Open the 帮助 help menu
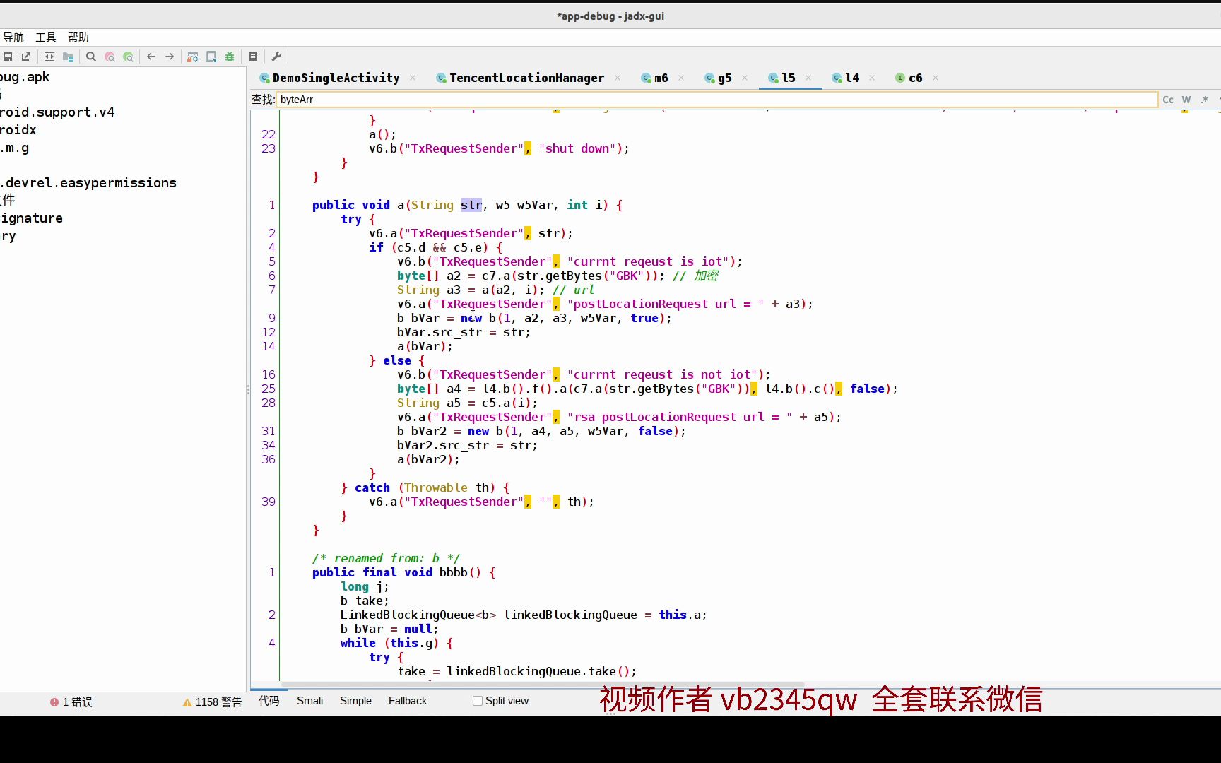The image size is (1221, 763). point(78,37)
